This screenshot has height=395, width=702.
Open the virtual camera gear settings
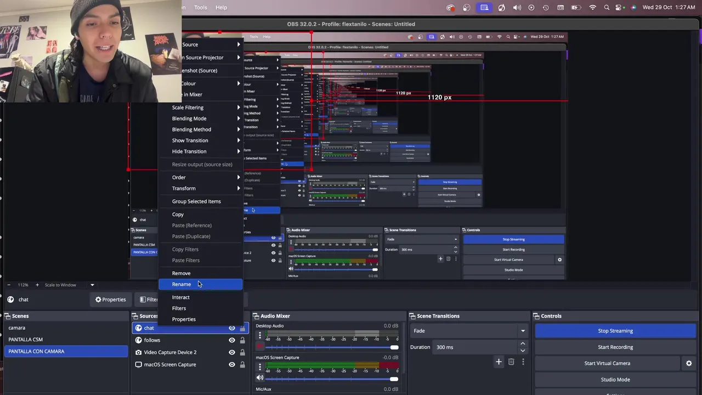point(689,363)
